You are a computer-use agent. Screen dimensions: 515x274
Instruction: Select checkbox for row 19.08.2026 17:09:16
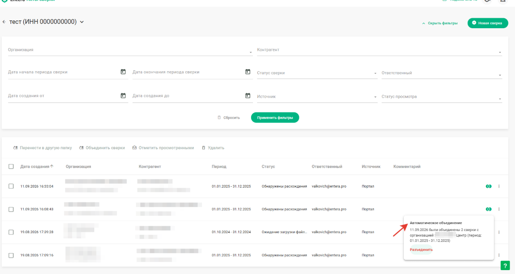[11, 255]
